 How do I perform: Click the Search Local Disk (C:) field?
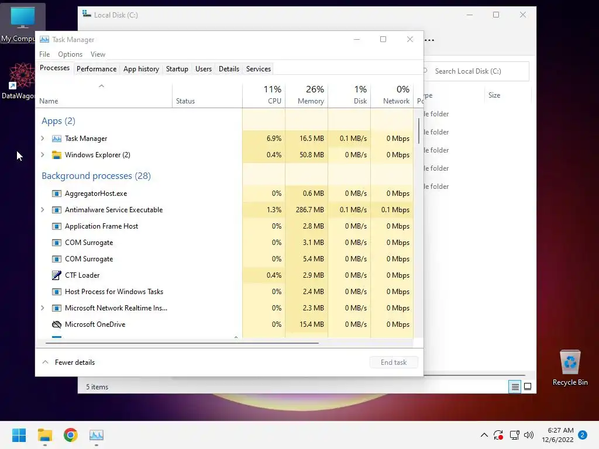pos(477,71)
